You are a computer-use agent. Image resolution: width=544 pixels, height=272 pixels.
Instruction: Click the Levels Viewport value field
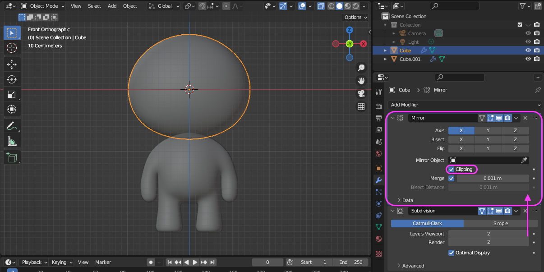488,234
